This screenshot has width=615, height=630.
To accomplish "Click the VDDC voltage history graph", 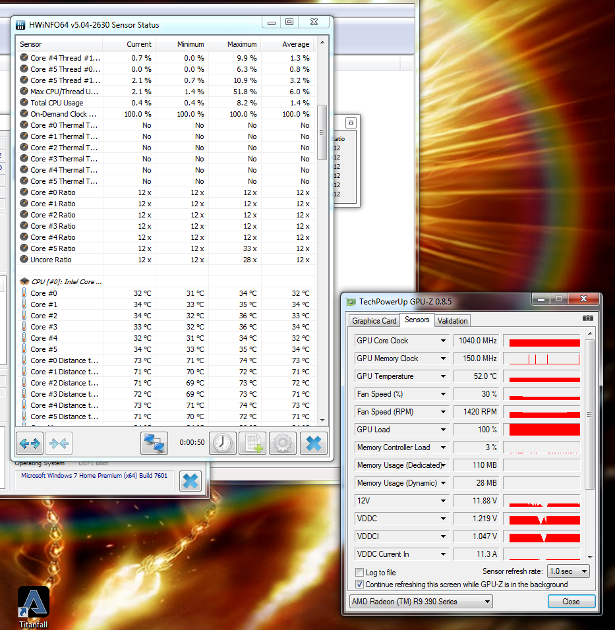I will point(541,519).
